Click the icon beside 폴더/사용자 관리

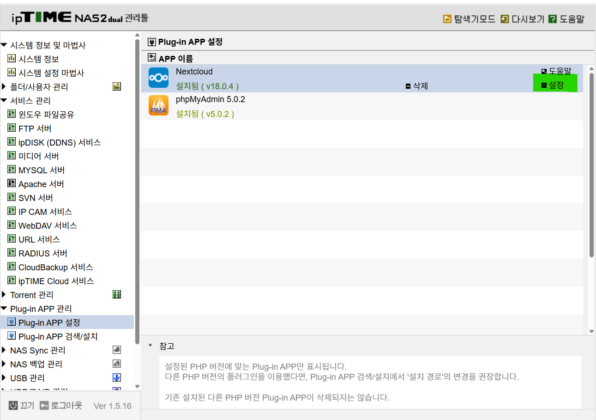116,86
